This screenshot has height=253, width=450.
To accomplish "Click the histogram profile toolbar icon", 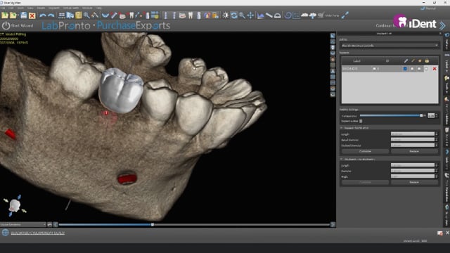I will [261, 15].
